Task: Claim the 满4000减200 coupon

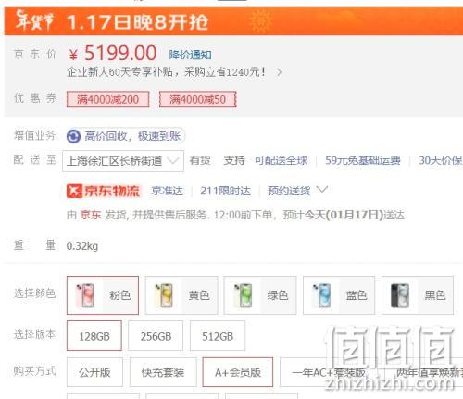Action: click(x=108, y=99)
